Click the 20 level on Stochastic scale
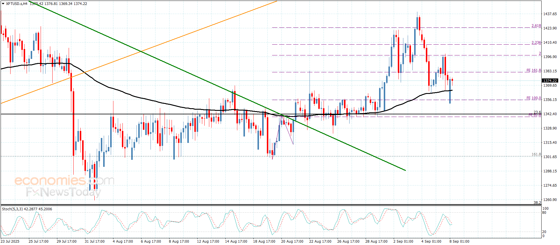560x245 pixels. pyautogui.click(x=544, y=232)
